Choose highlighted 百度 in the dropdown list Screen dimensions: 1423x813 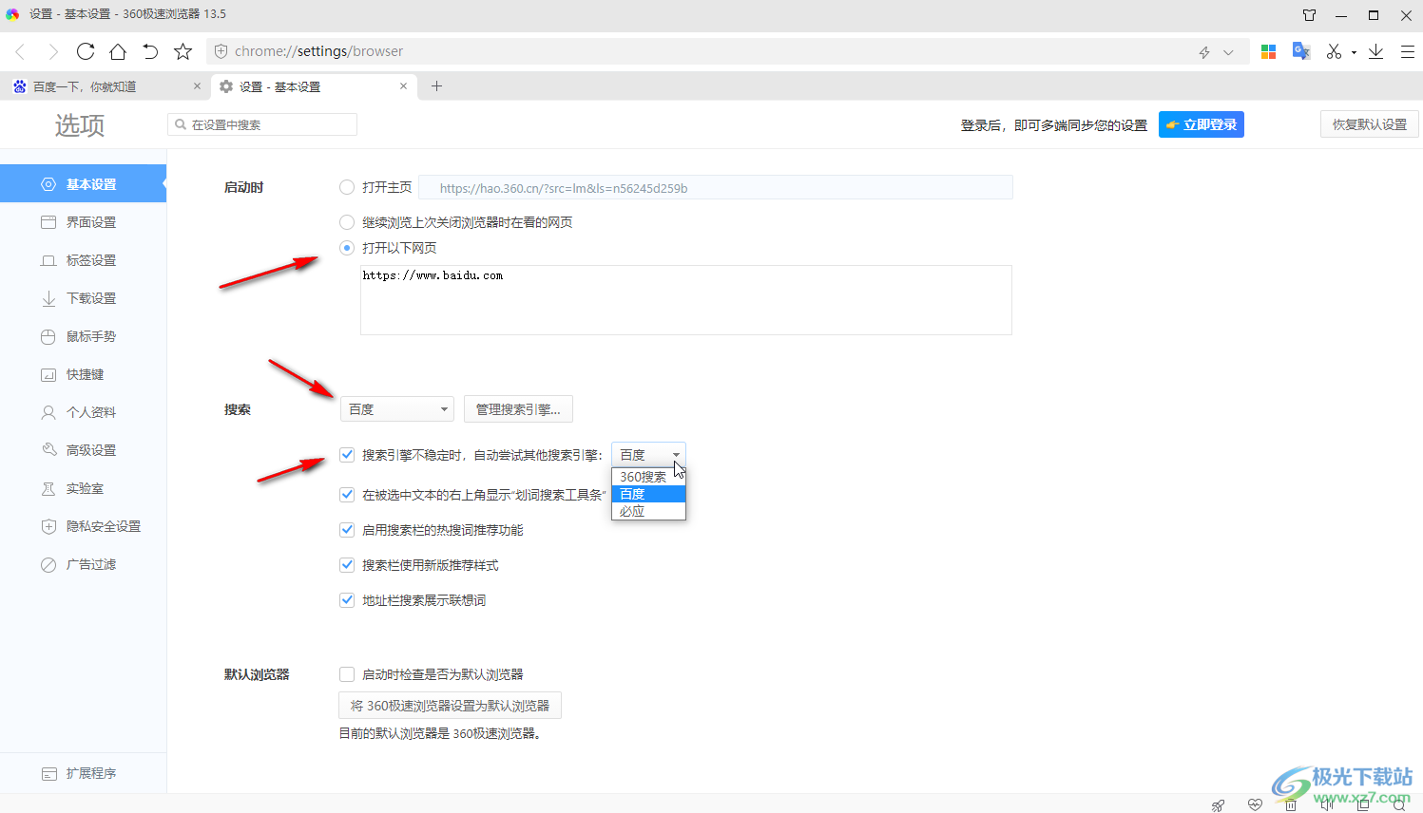648,494
